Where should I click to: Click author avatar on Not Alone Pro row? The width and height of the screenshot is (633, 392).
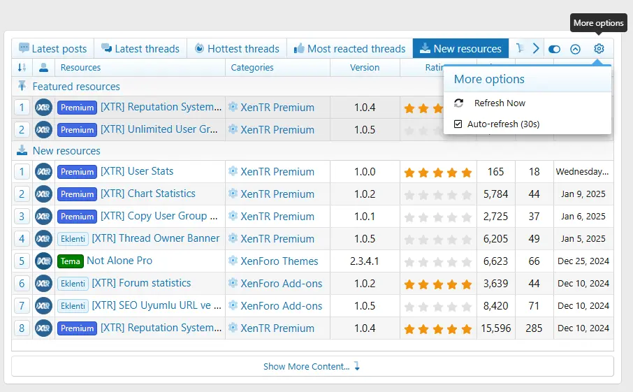coord(43,261)
